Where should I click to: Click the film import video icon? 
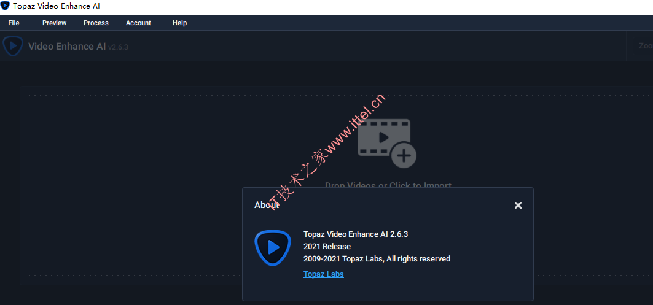click(386, 143)
